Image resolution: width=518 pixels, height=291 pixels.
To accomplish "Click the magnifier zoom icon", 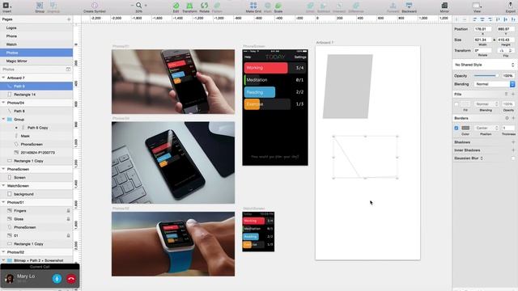I will pyautogui.click(x=138, y=6).
